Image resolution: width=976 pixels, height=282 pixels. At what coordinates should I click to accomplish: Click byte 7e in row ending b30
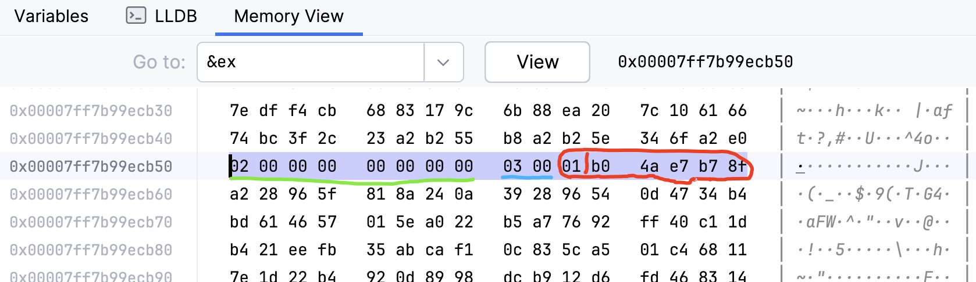(x=239, y=111)
